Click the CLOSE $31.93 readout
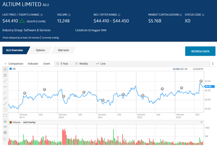 coord(180,69)
